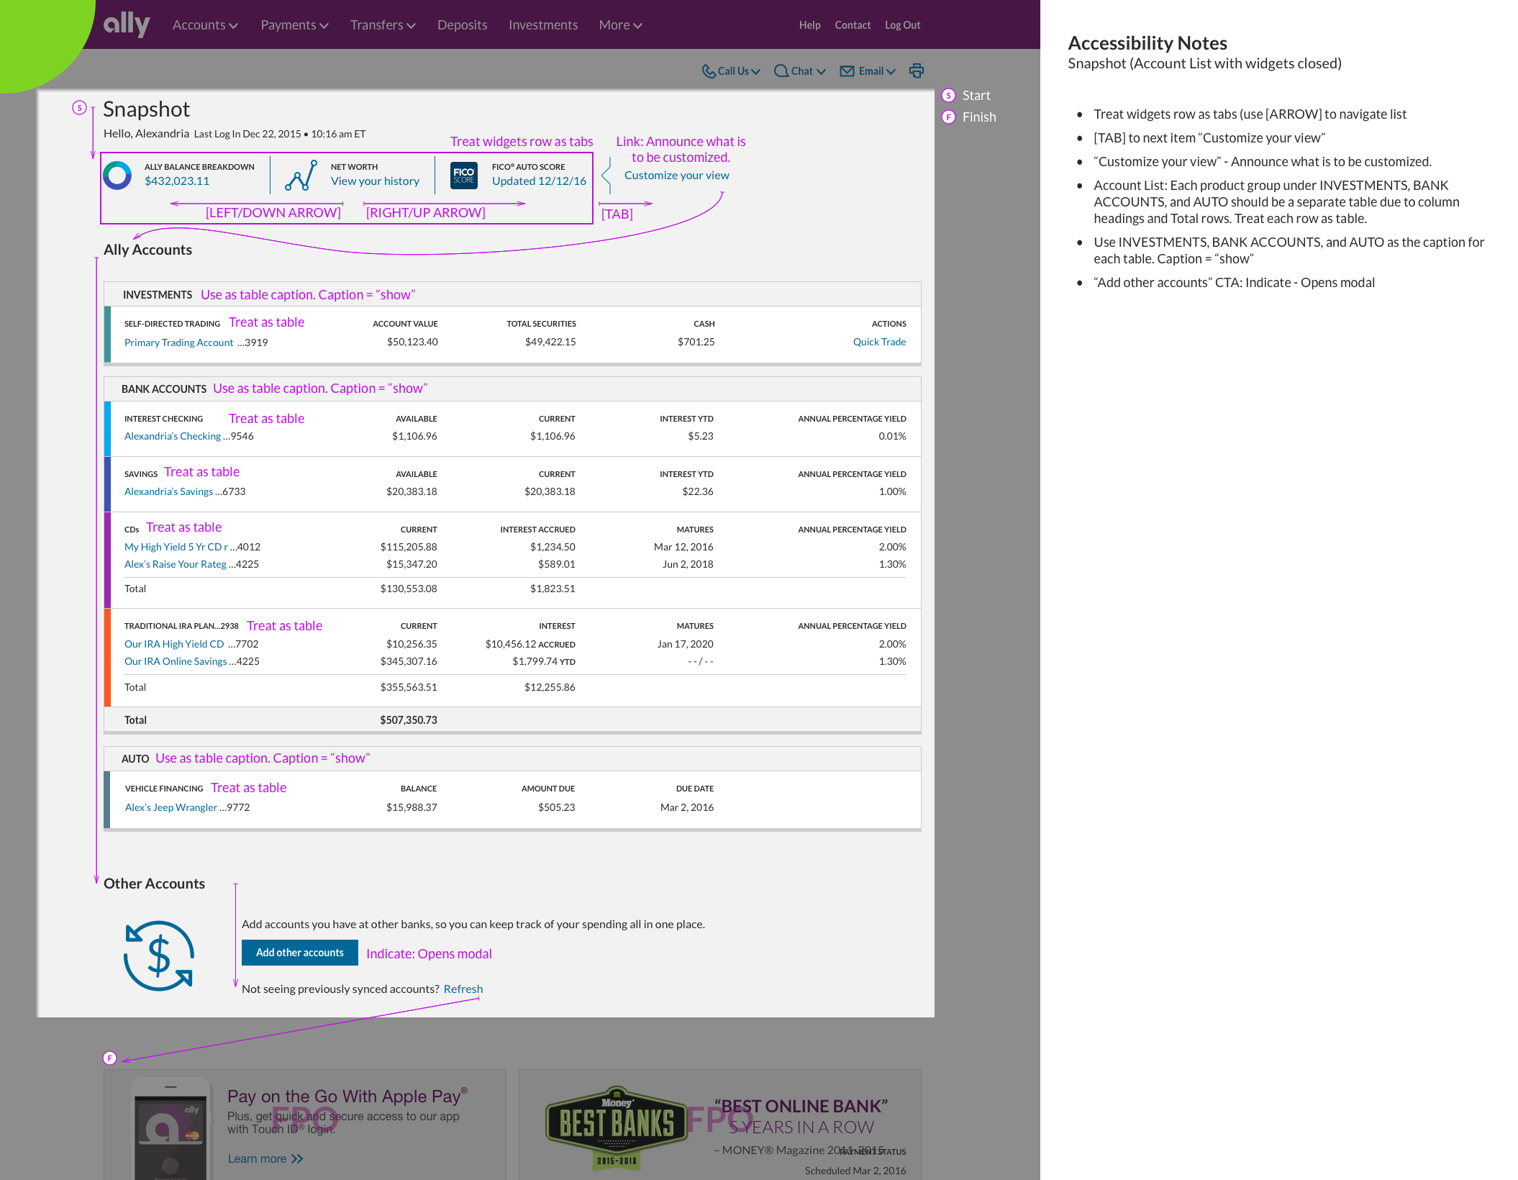Click the Chat bubble icon

coord(781,71)
